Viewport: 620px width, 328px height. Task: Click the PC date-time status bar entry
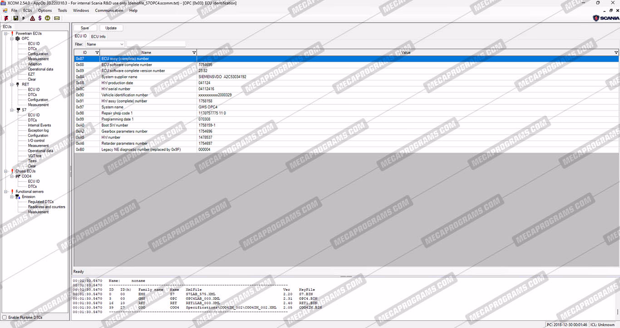[567, 324]
